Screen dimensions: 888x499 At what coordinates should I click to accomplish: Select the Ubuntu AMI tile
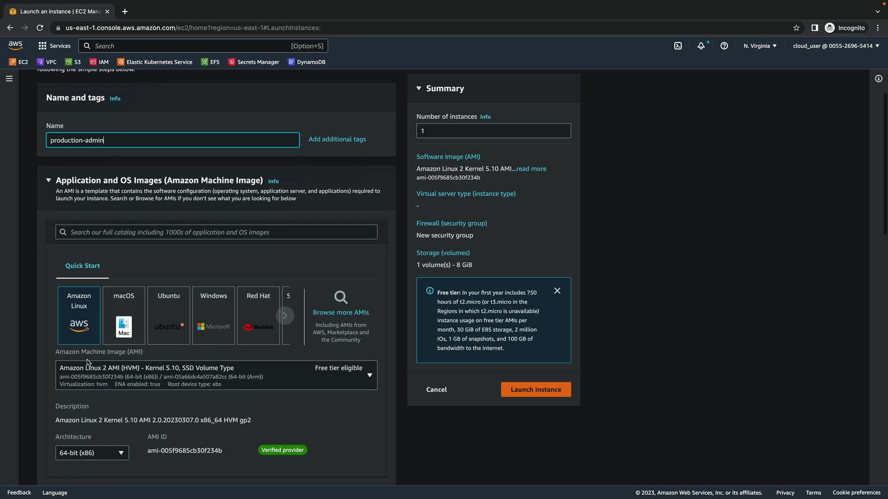[x=168, y=315]
